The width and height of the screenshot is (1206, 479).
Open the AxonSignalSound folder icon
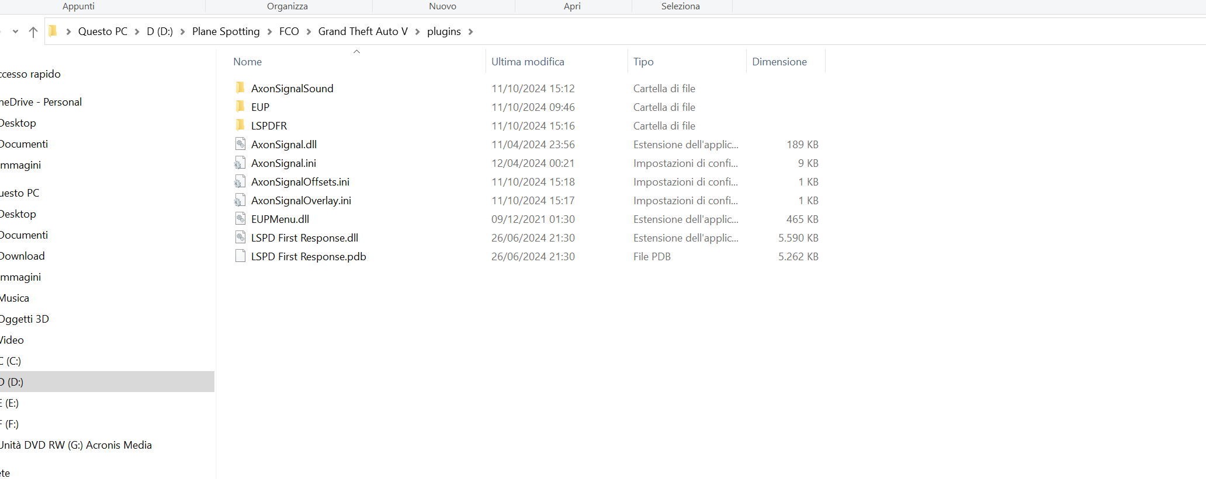pos(240,88)
